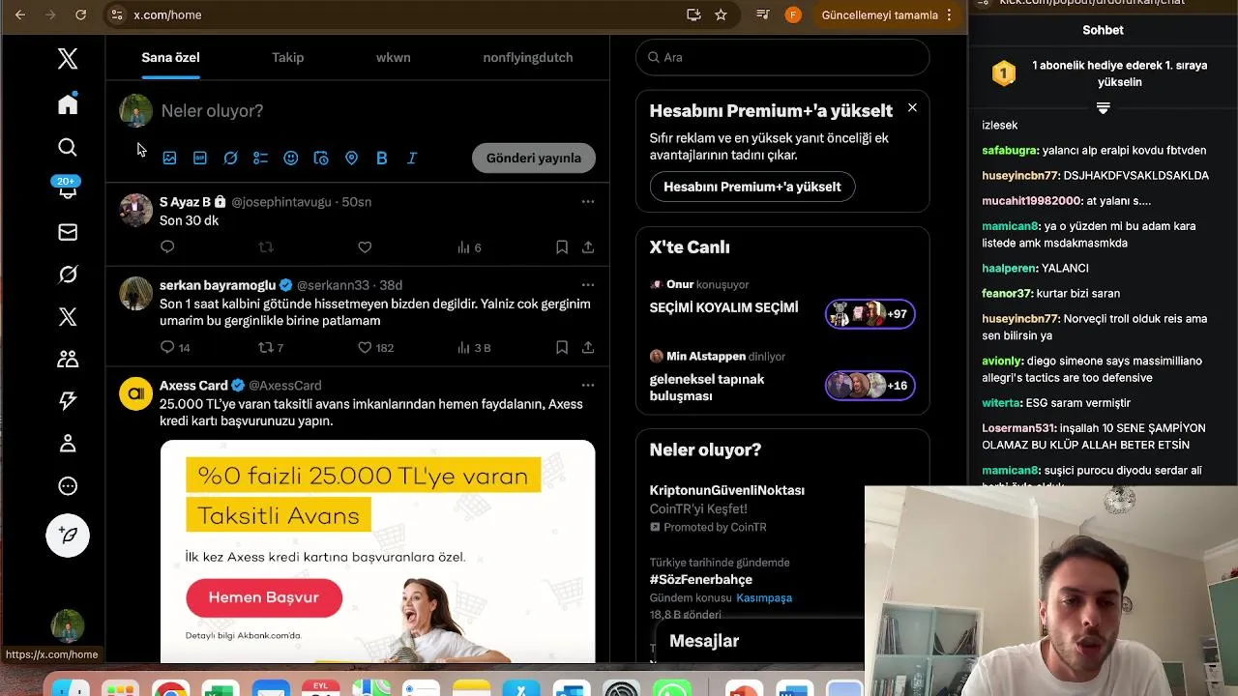Go back in Chrome browser
The width and height of the screenshot is (1238, 696).
pyautogui.click(x=20, y=14)
